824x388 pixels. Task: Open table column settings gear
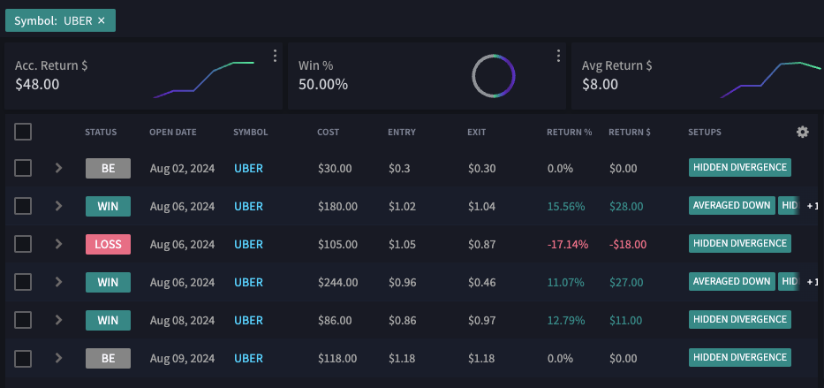(x=802, y=132)
